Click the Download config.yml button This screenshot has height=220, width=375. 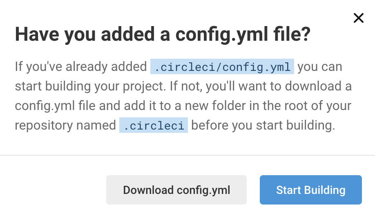tap(176, 190)
